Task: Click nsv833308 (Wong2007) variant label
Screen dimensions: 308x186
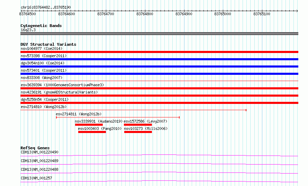Action: [42, 78]
